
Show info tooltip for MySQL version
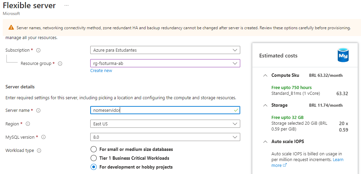(43, 137)
